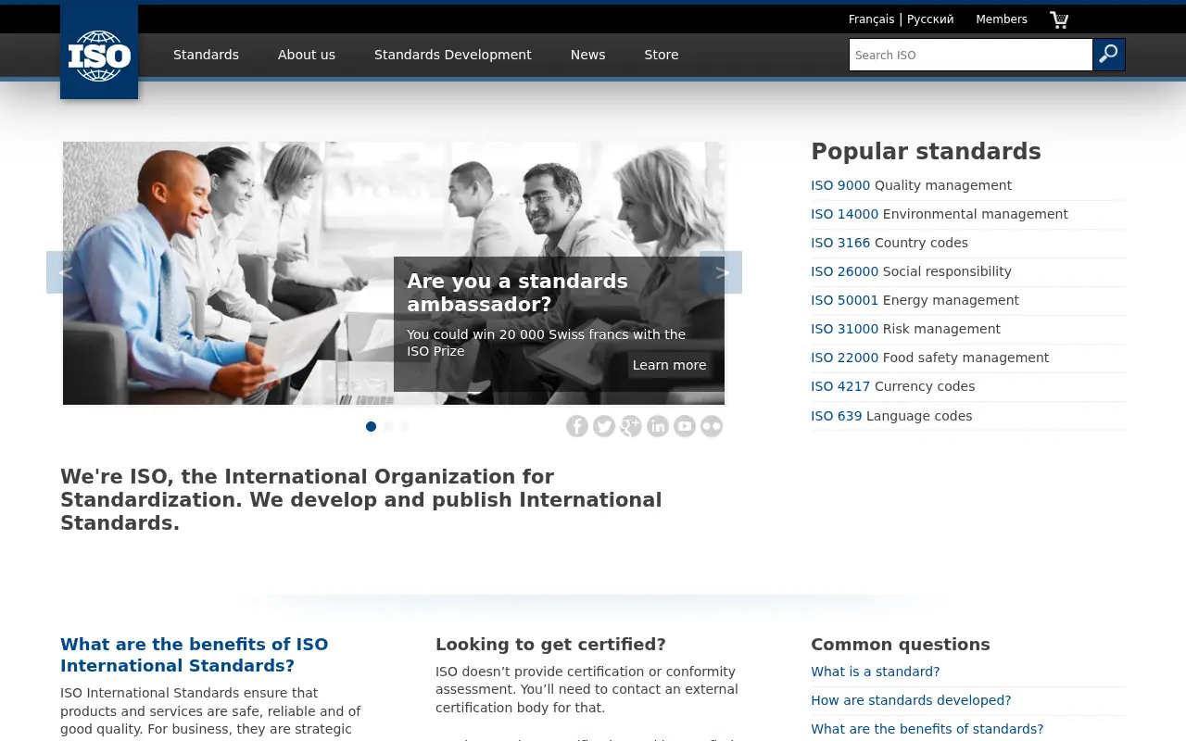Select the third carousel dot

click(405, 427)
